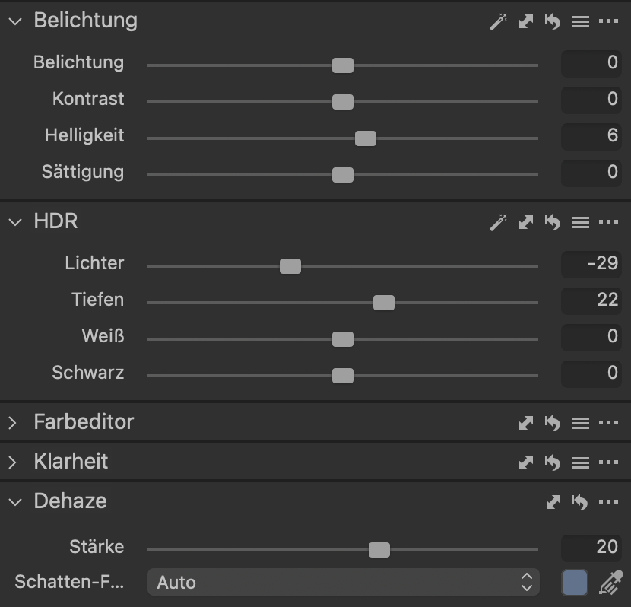631x607 pixels.
Task: Pick the shadow tone with the eyedropper
Action: (x=610, y=583)
